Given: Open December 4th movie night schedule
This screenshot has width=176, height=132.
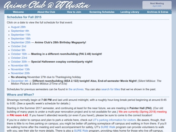Looking at the screenshot, I should tap(20, 81).
